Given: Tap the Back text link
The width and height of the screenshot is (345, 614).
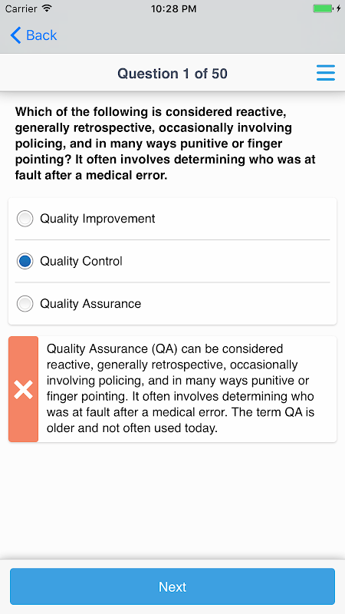Looking at the screenshot, I should coord(41,35).
